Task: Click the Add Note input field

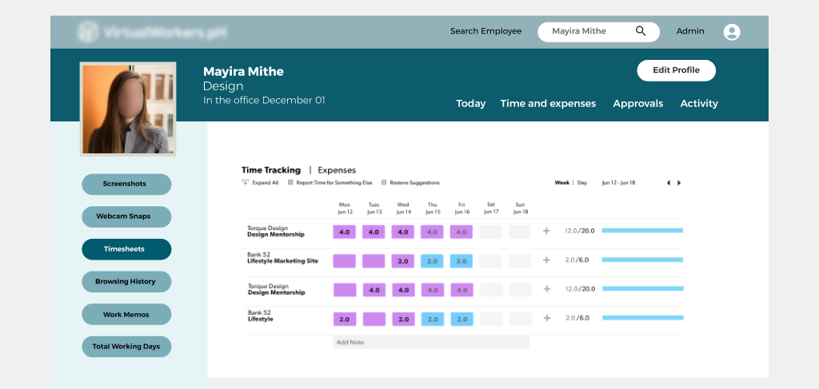Action: [x=430, y=342]
